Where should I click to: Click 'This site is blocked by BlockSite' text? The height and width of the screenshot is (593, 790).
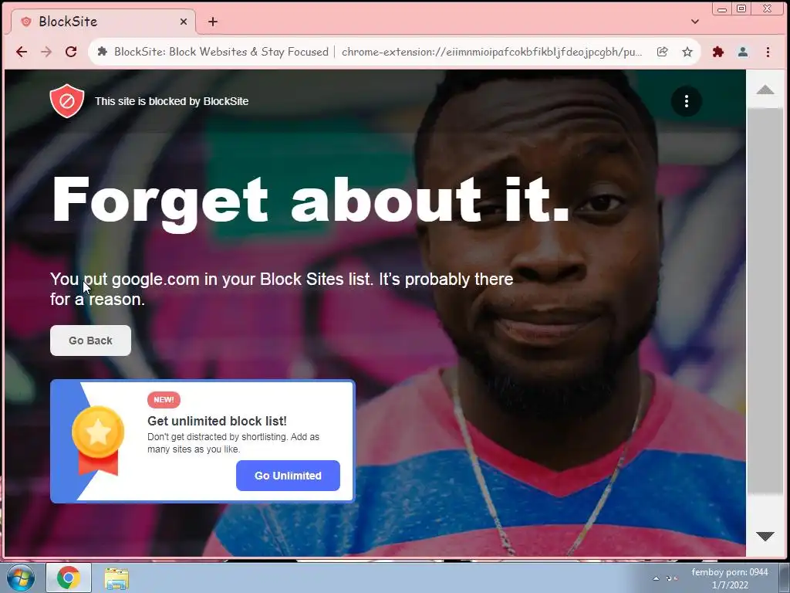point(172,101)
